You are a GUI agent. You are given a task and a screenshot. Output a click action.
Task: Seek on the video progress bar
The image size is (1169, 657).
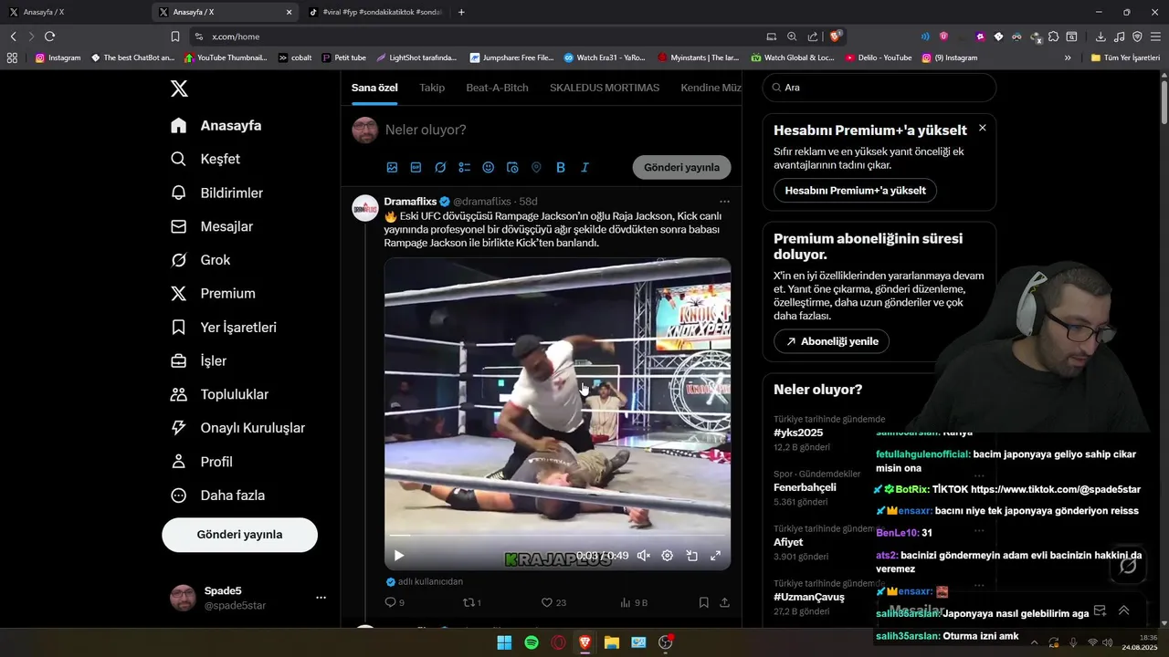[x=557, y=536]
